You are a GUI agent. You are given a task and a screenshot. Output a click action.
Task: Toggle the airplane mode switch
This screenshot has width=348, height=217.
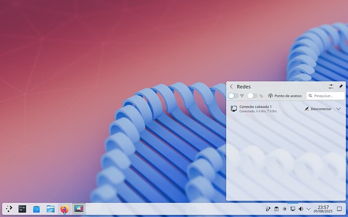coord(252,96)
